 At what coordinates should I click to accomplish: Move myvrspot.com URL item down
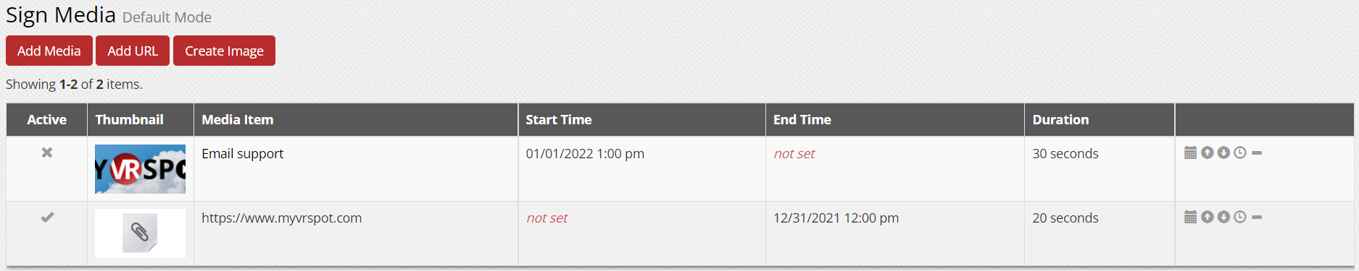coord(1223,217)
